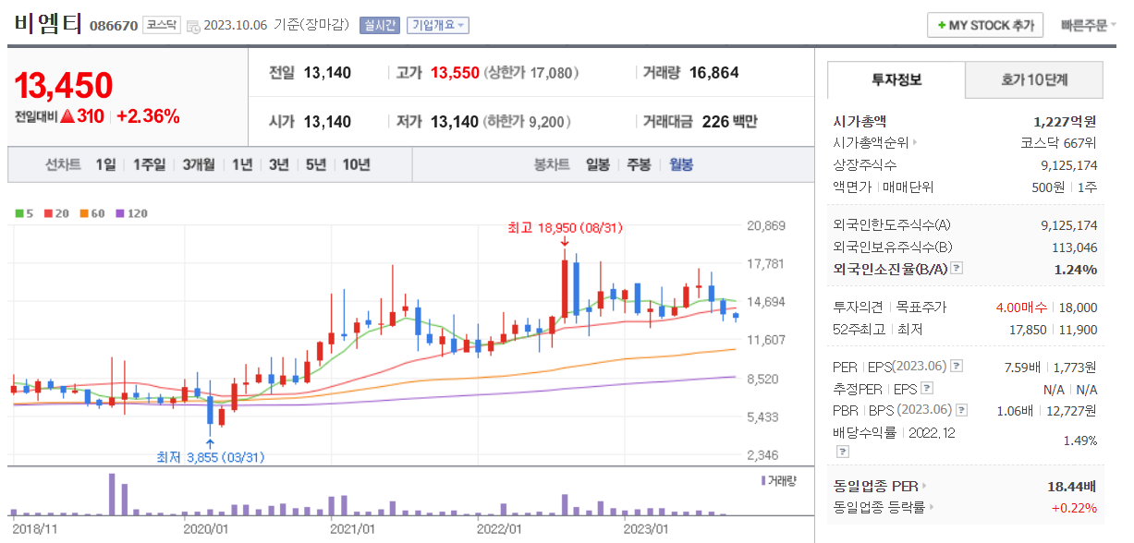Click the 목표주가 value 18,000

click(1078, 307)
